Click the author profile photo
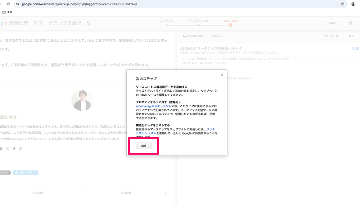Image resolution: width=360 pixels, height=205 pixels. click(82, 100)
